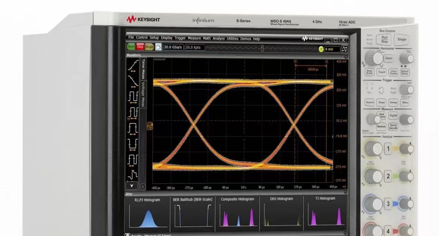Push the trigger level knob
Screen dimensions: 439x236
point(407,90)
